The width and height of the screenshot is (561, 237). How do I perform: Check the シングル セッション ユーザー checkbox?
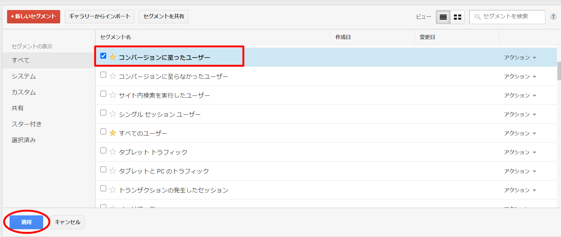(x=103, y=113)
